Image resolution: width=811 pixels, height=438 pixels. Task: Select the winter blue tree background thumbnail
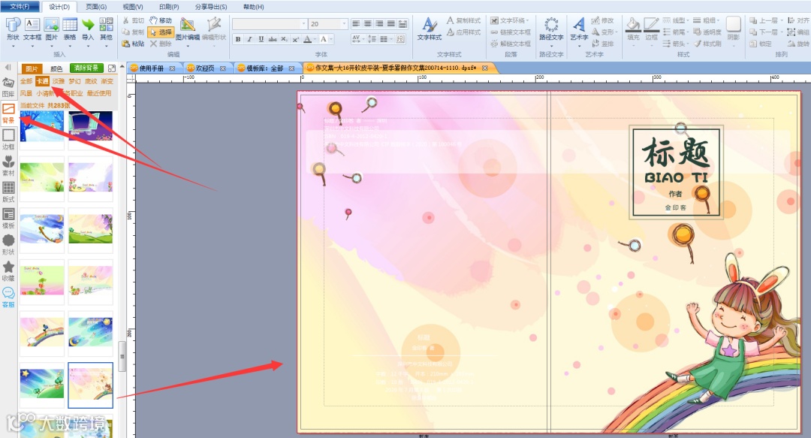(x=42, y=125)
